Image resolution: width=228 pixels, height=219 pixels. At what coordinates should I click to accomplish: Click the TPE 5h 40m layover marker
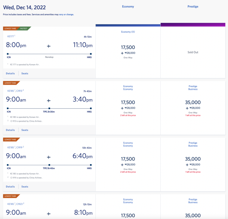(x=49, y=164)
